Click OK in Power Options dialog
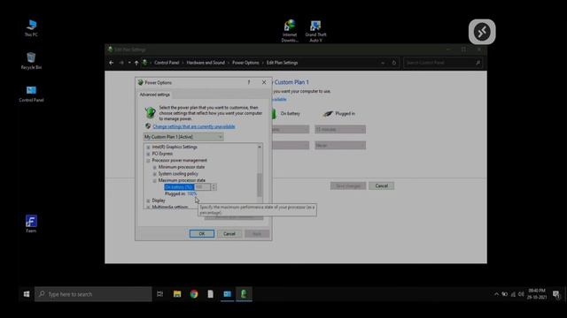This screenshot has width=567, height=318. pos(202,233)
